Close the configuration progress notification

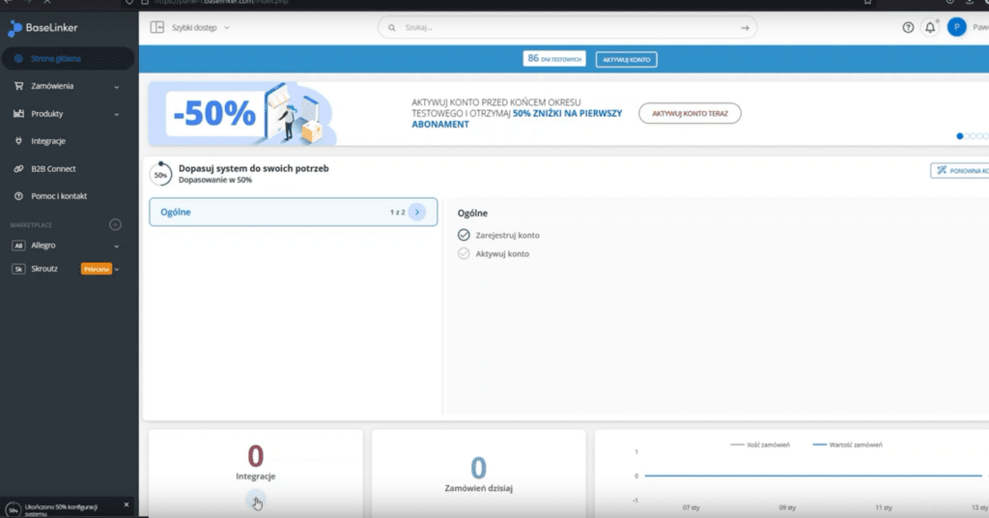click(x=126, y=504)
